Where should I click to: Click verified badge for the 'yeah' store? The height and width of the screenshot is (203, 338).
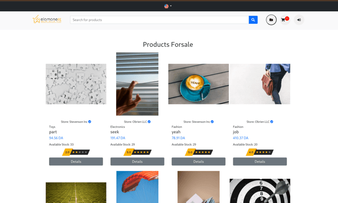(212, 122)
